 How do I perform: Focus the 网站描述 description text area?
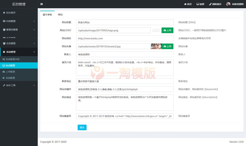pyautogui.click(x=125, y=103)
